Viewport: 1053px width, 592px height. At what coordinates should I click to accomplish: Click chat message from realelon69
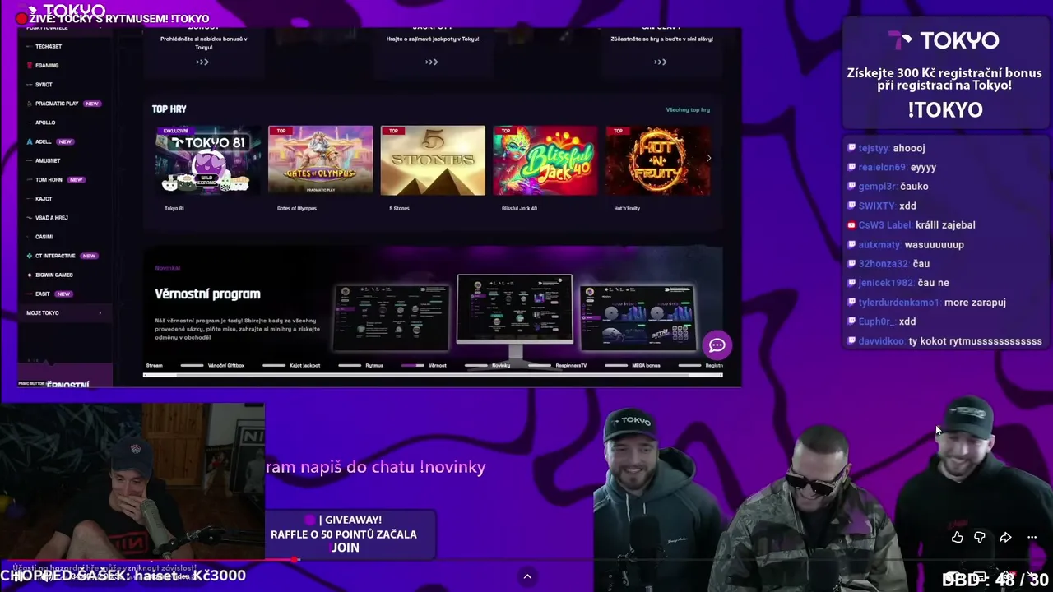coord(892,167)
